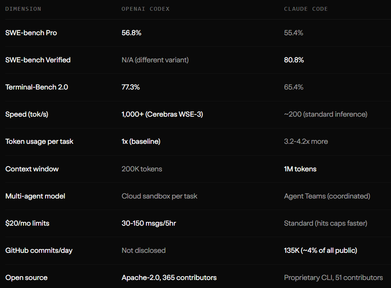Click the 1M tokens context window value

pyautogui.click(x=300, y=169)
